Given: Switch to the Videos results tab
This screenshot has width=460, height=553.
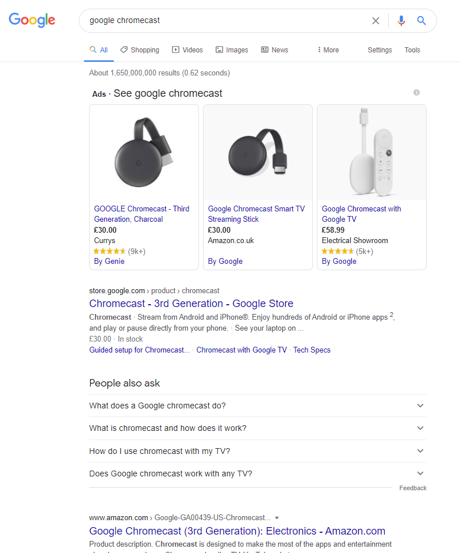Looking at the screenshot, I should pos(187,50).
